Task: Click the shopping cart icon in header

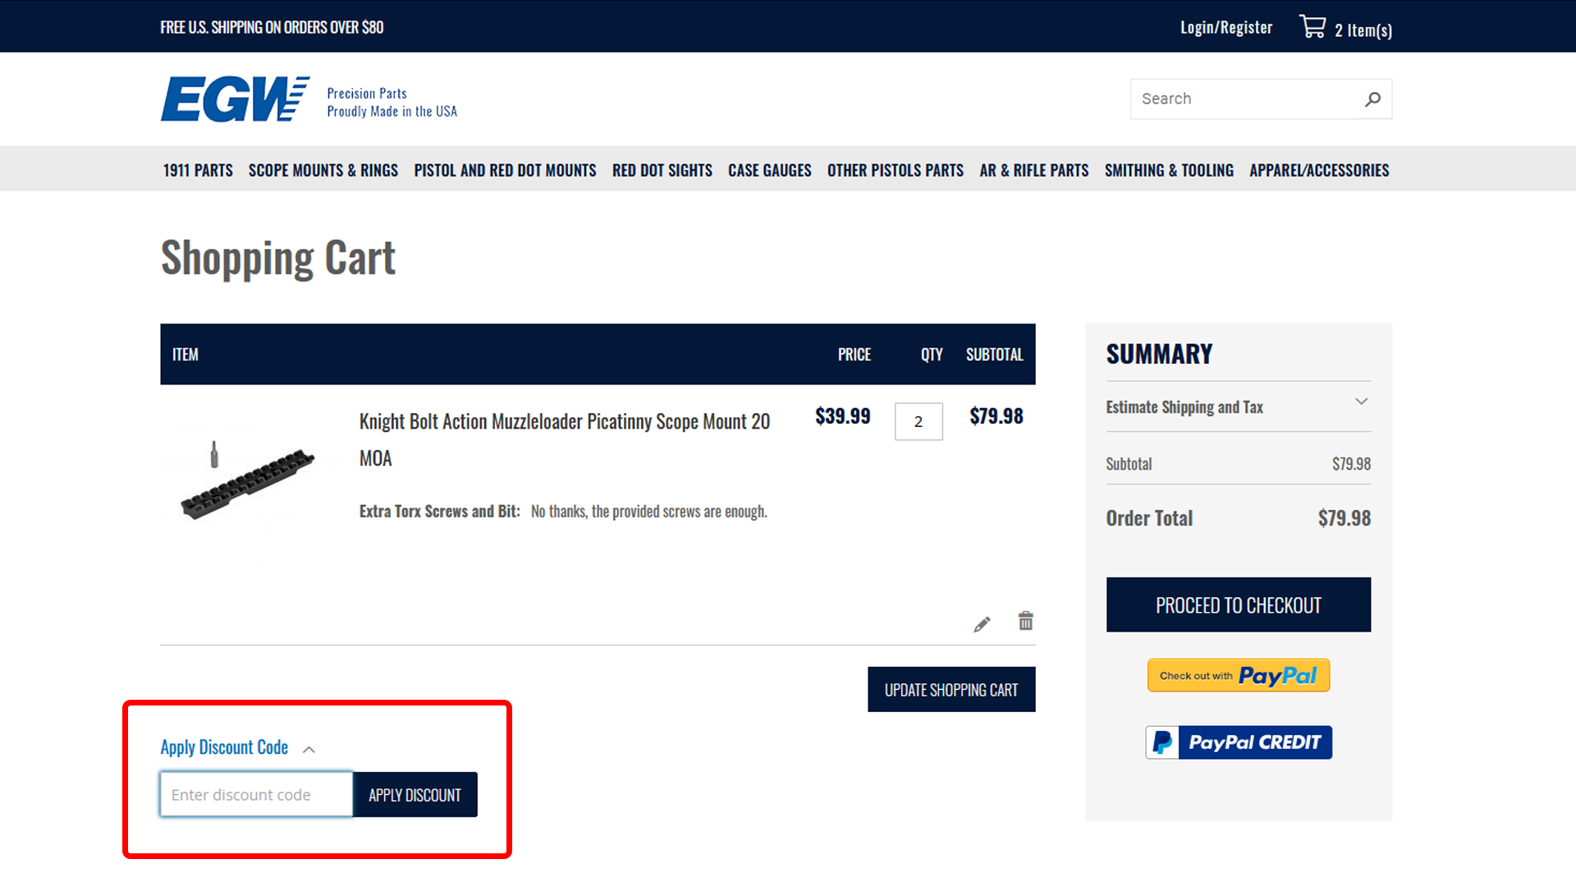Action: pyautogui.click(x=1313, y=27)
